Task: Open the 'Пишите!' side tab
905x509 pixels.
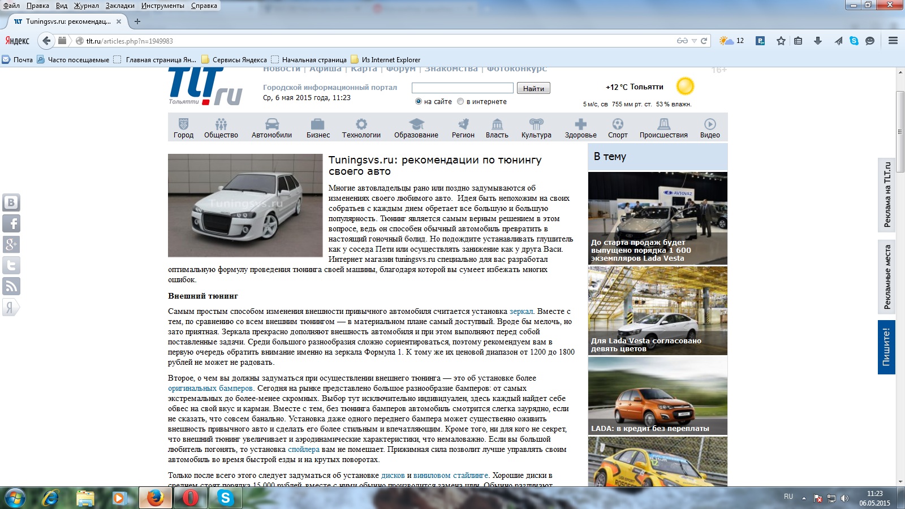Action: (x=886, y=347)
